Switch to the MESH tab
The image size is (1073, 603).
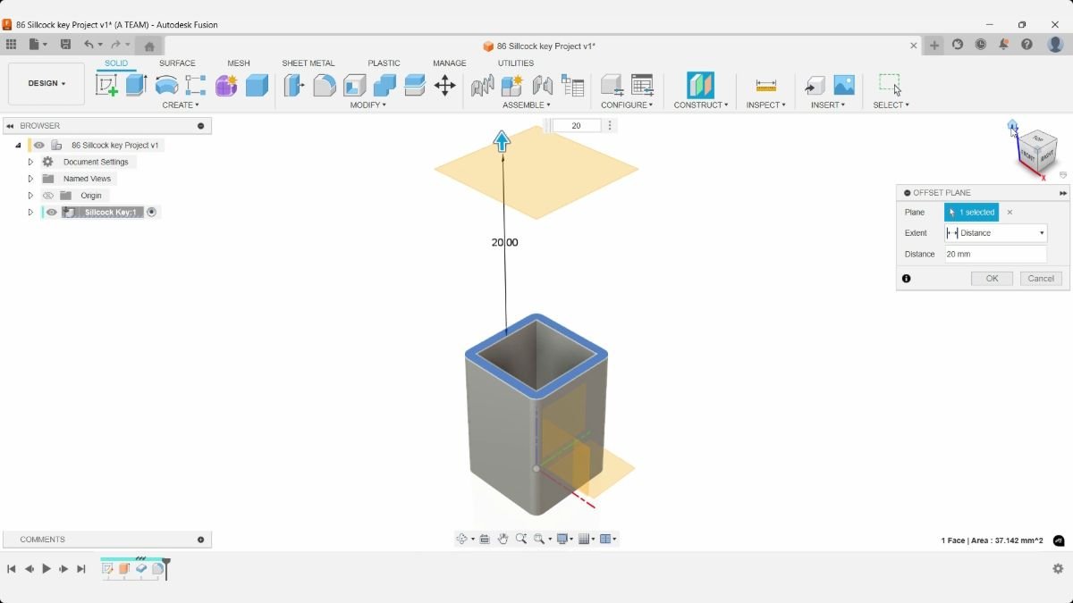pyautogui.click(x=239, y=63)
